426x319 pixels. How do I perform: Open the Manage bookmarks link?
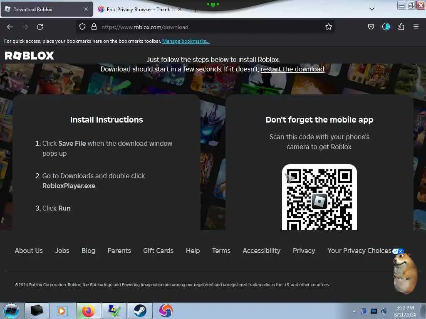[x=186, y=41]
